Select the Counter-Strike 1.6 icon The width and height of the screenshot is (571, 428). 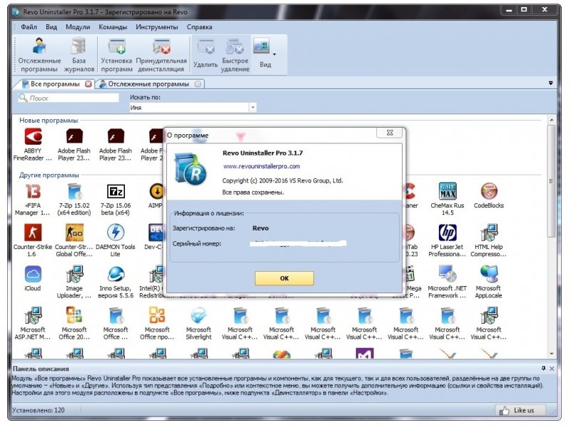point(33,240)
